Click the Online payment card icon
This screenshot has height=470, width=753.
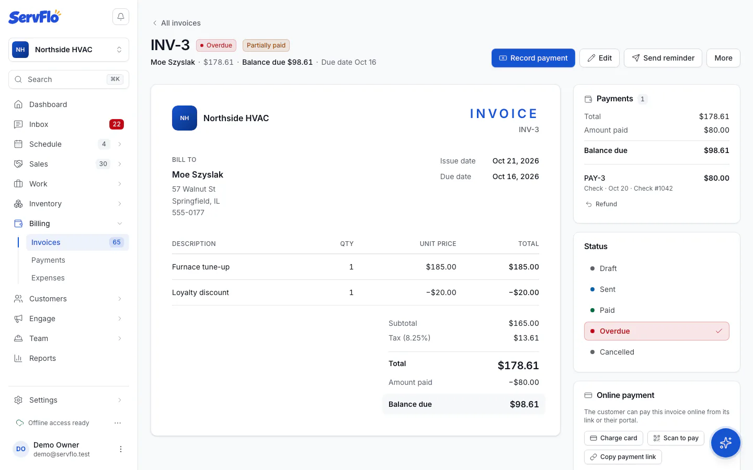pyautogui.click(x=588, y=395)
